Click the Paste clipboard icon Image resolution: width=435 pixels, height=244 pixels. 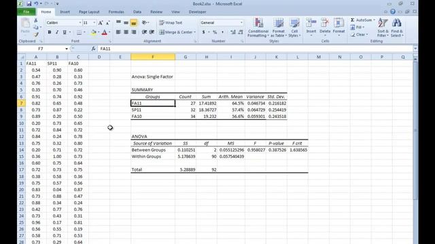coord(25,26)
